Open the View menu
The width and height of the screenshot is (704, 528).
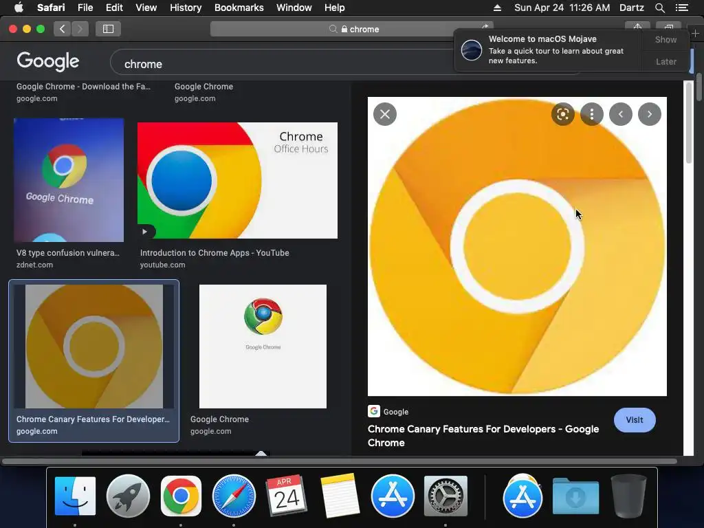coord(146,8)
